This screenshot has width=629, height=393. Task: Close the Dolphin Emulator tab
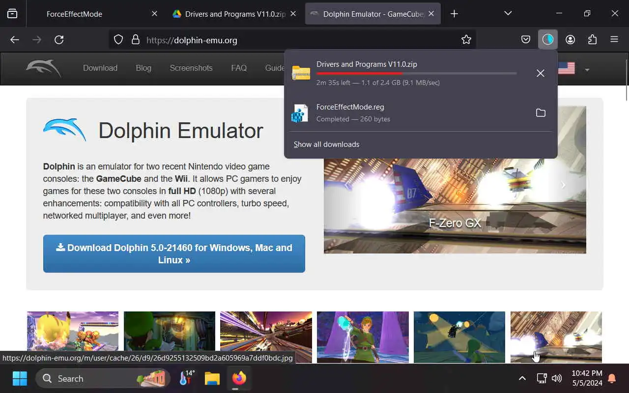(x=431, y=14)
